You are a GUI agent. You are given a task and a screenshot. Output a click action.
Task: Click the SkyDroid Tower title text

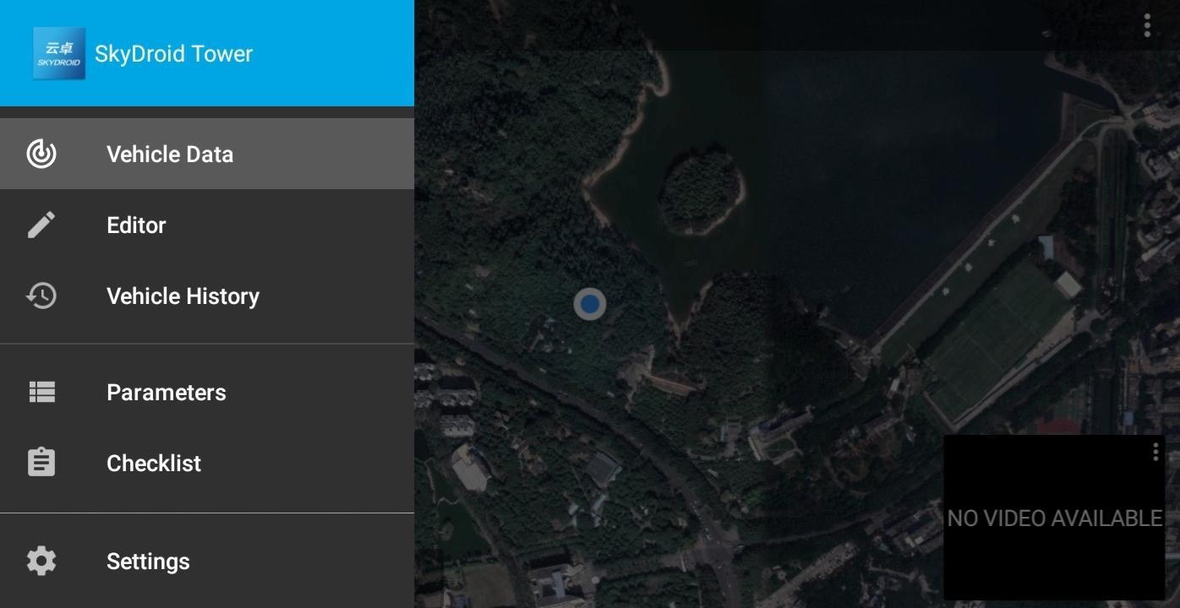click(173, 53)
